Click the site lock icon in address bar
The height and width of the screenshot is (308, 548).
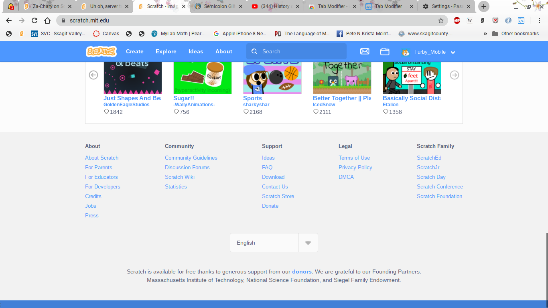63,20
